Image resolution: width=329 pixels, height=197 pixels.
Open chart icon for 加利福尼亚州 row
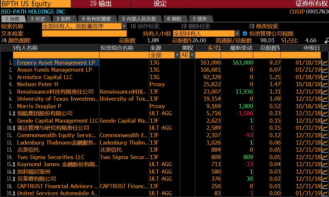[x=325, y=172]
